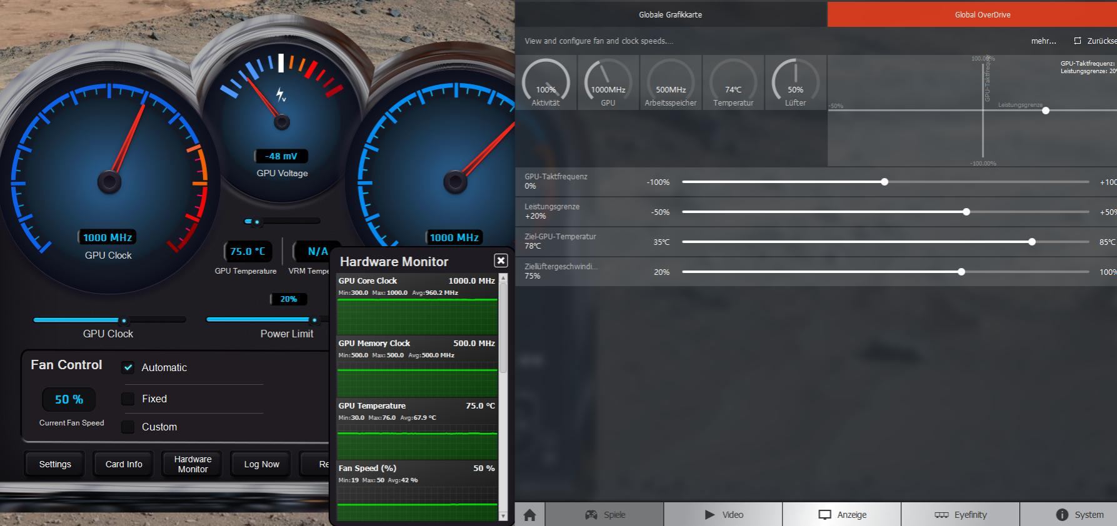Click the GPU Core Clock graph
This screenshot has height=526, width=1117.
[417, 316]
